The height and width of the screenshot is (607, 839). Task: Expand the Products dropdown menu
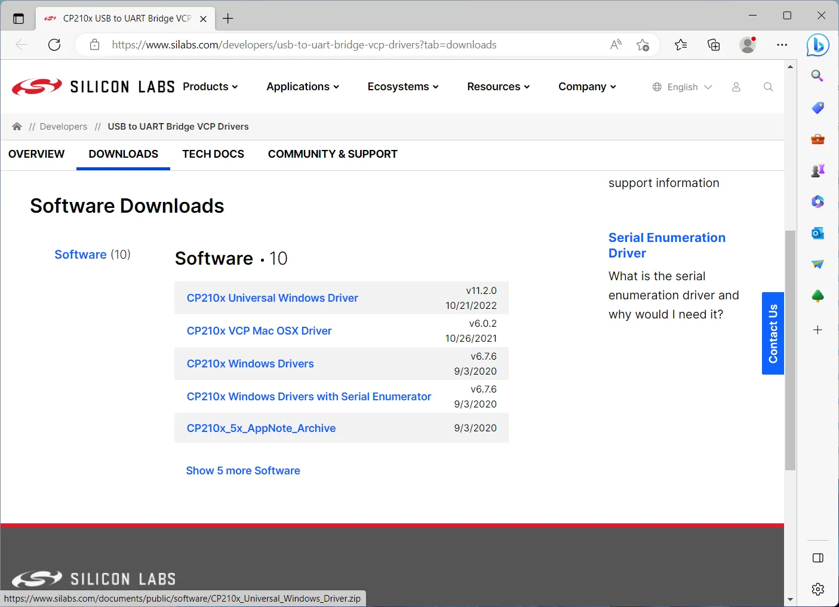[210, 87]
